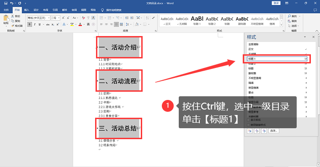Switch to the 插入 (Insert) ribbon tab

(27, 10)
